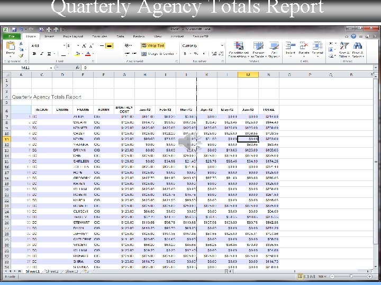The height and width of the screenshot is (285, 381).
Task: Toggle Wrap Text off
Action: [153, 45]
